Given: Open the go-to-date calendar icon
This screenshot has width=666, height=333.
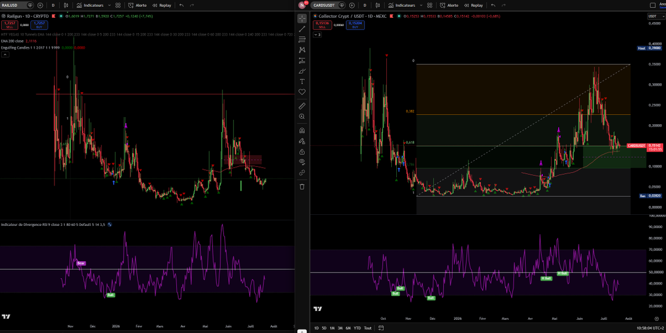Looking at the screenshot, I should click(381, 328).
